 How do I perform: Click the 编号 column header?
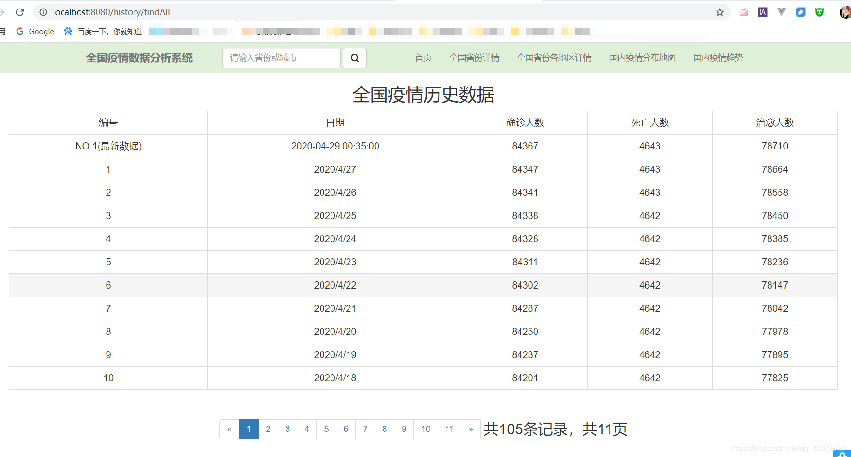point(108,123)
